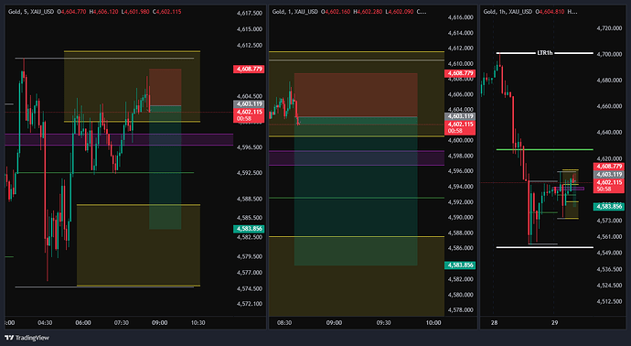Screen dimensions: 631x346
Task: Click open value O4,604.770 in 5-minute chart
Action: click(x=71, y=12)
